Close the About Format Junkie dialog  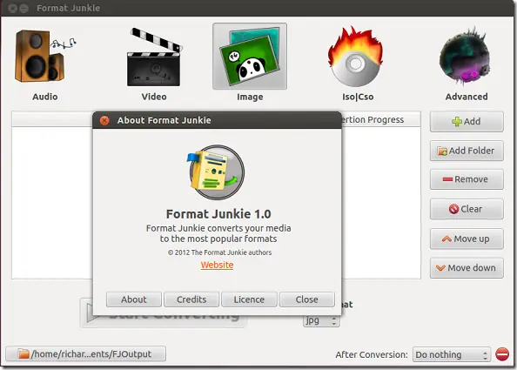[x=307, y=299]
